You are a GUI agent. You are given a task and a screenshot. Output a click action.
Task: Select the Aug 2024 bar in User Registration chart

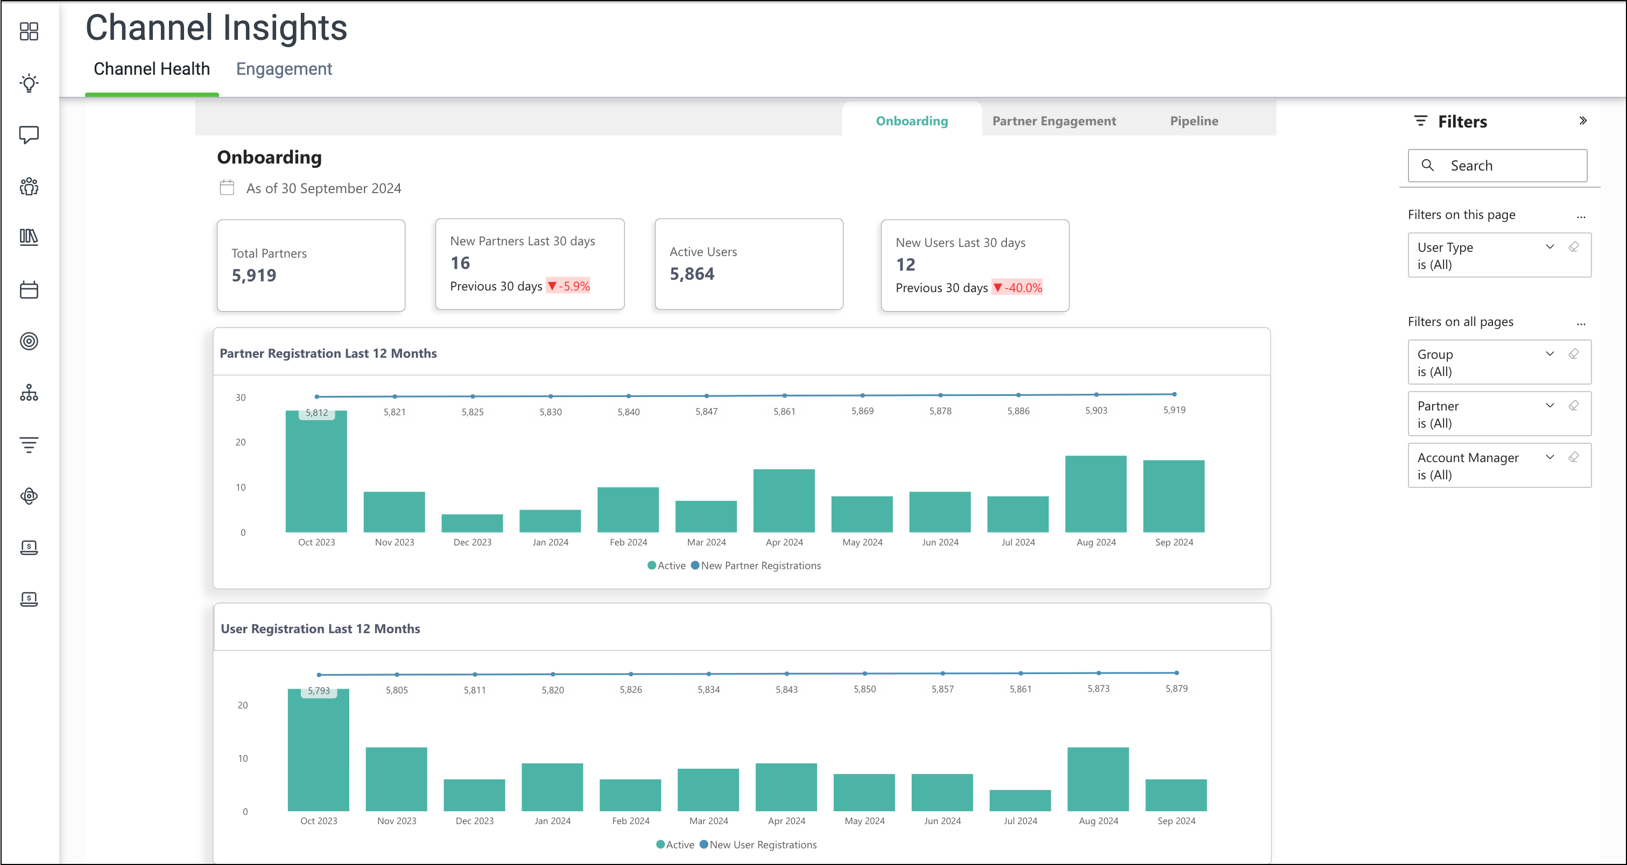1098,779
